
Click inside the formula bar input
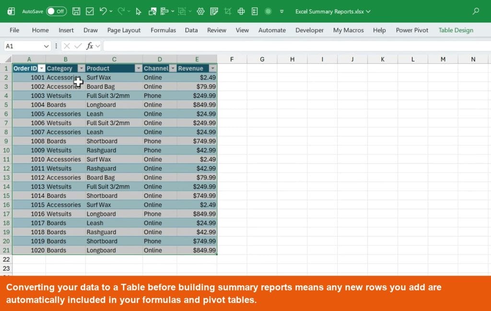(297, 46)
